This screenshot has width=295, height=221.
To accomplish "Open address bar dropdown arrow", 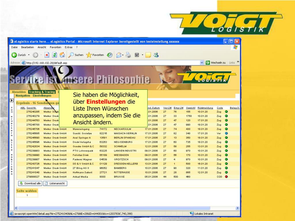I will click(202, 62).
